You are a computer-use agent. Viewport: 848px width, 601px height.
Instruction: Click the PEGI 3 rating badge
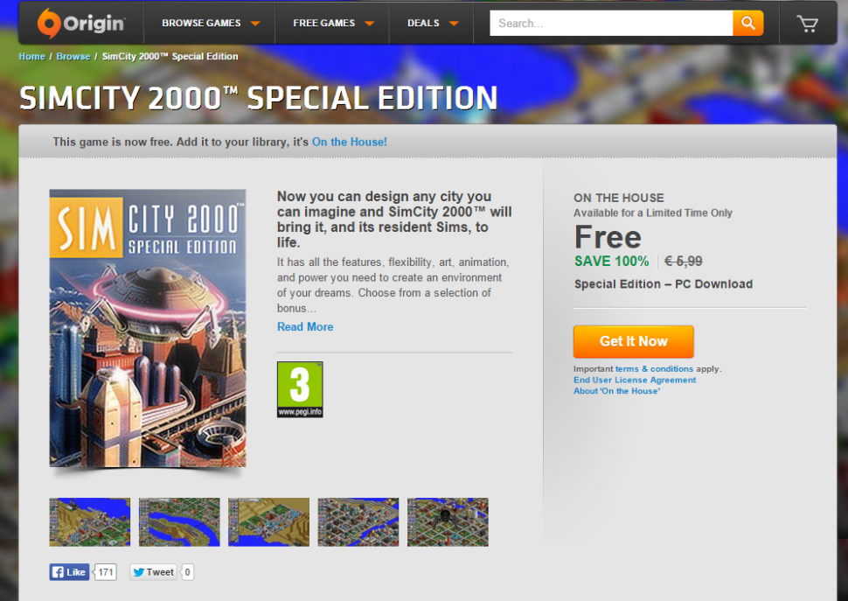(300, 389)
